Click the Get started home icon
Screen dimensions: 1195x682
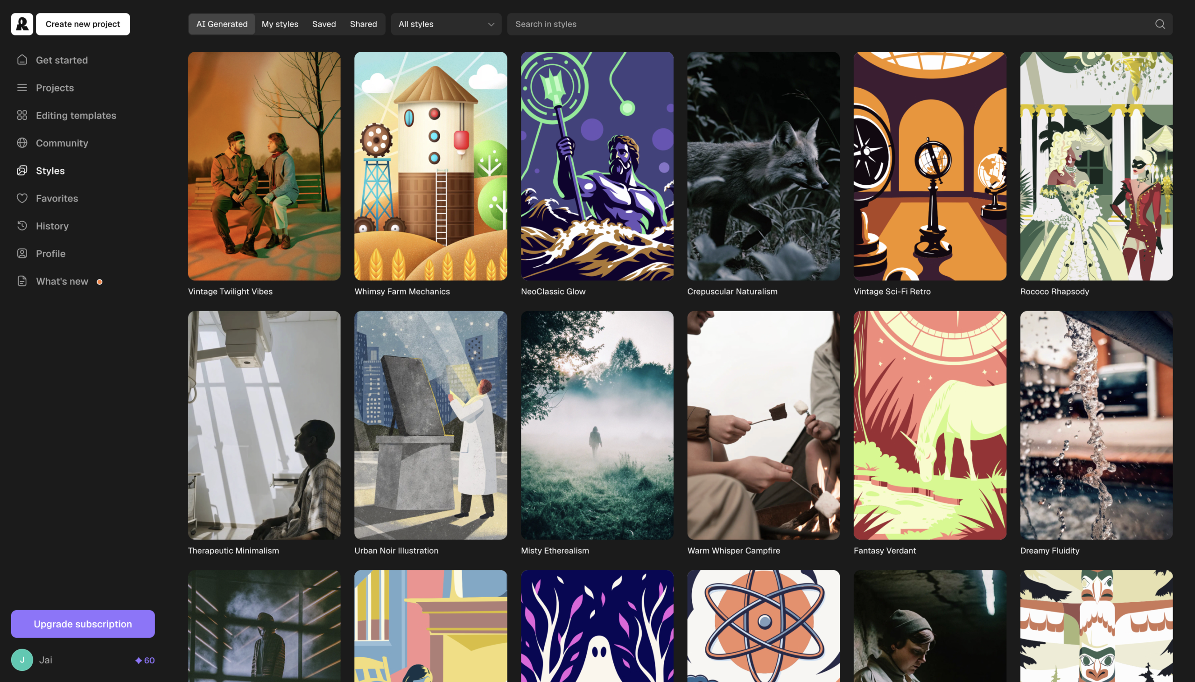22,60
